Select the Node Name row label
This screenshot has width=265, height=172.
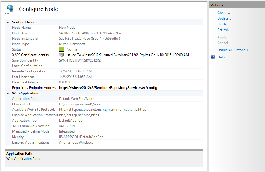21,28
